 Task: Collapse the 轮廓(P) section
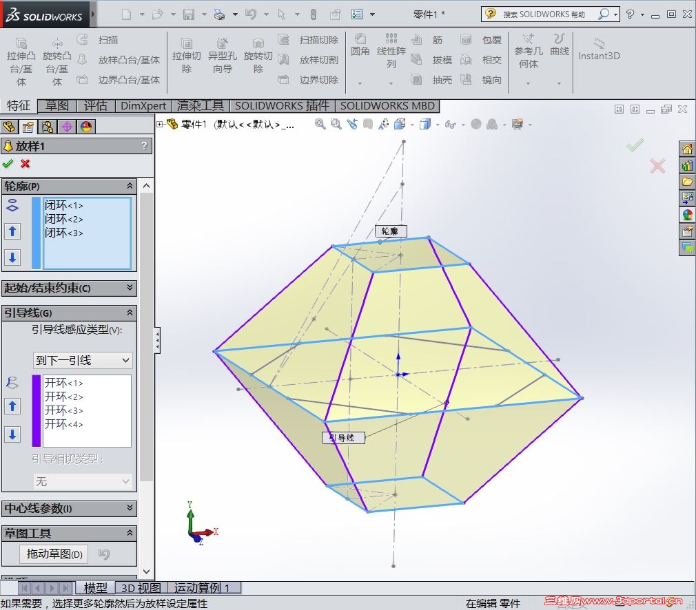(130, 186)
